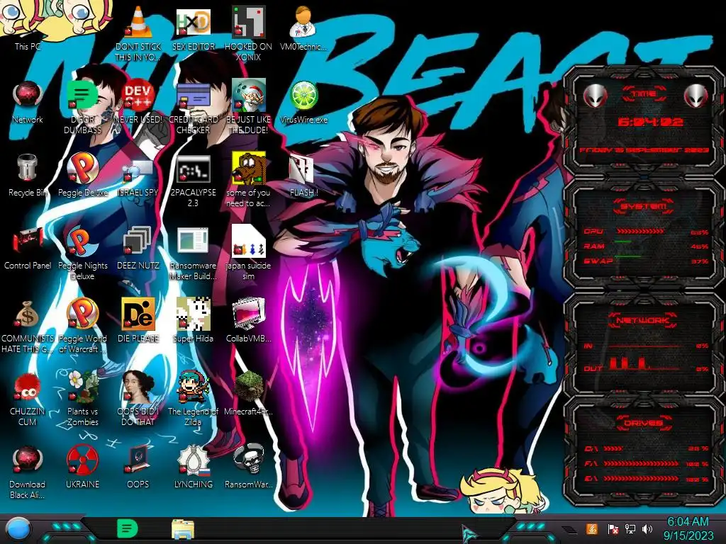This screenshot has width=726, height=544.
Task: Select the "some of you need to ac..." icon
Action: click(x=248, y=179)
